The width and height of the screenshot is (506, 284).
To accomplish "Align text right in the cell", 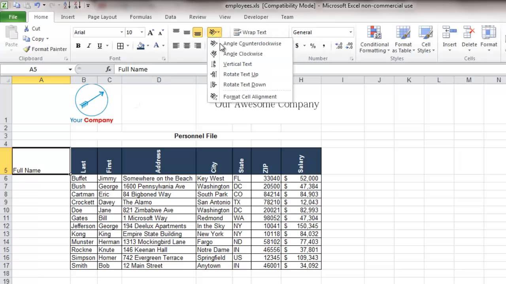I will click(x=198, y=46).
